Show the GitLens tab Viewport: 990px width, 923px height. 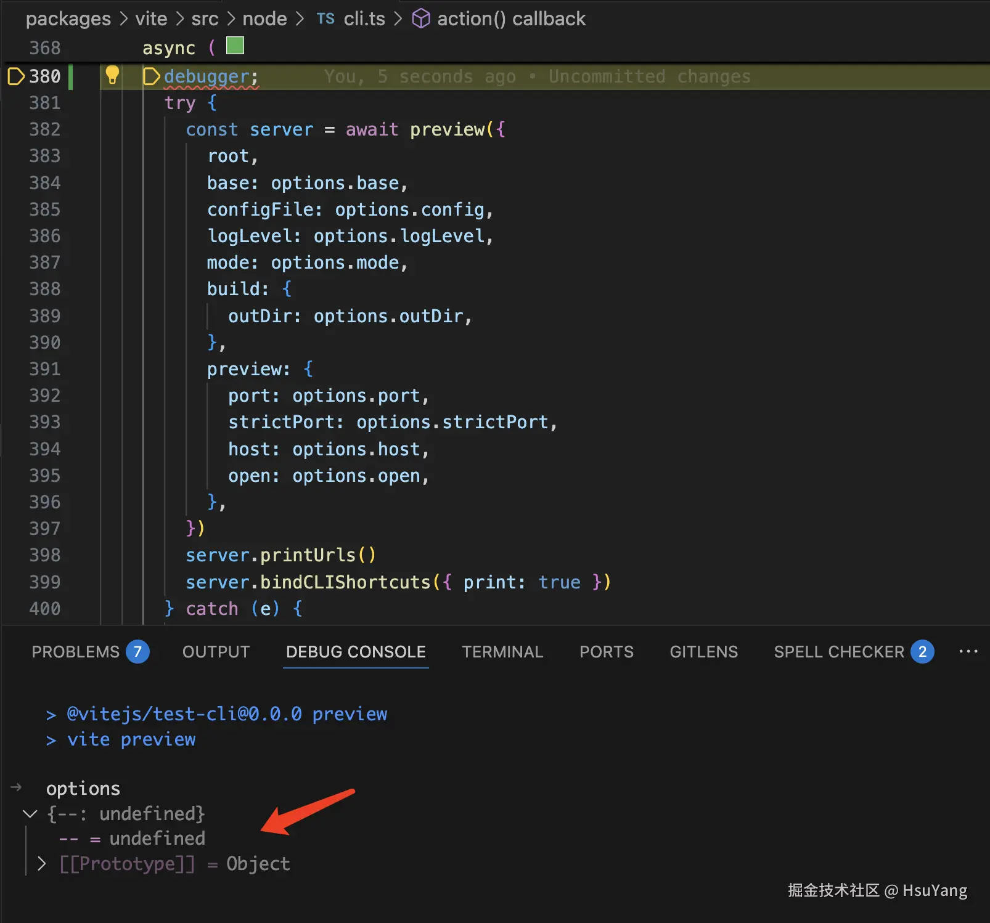(703, 652)
